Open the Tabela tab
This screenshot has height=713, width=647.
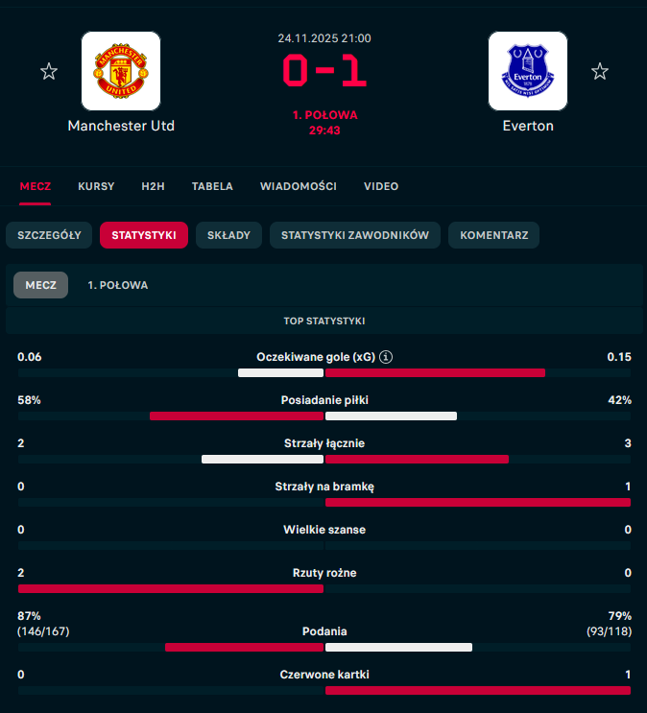click(x=212, y=186)
